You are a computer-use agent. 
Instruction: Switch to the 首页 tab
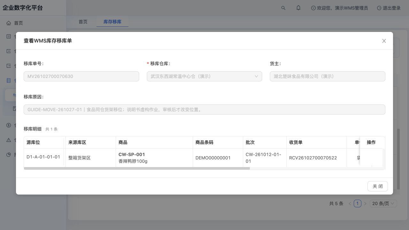click(x=83, y=22)
